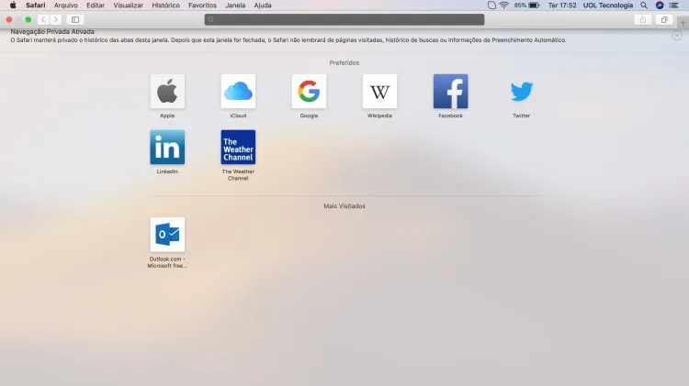Open the Facebook favorite tile
This screenshot has height=386, width=689.
[450, 92]
